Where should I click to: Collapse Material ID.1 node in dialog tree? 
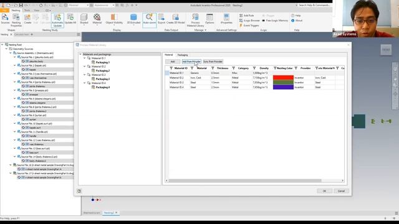[x=85, y=58]
